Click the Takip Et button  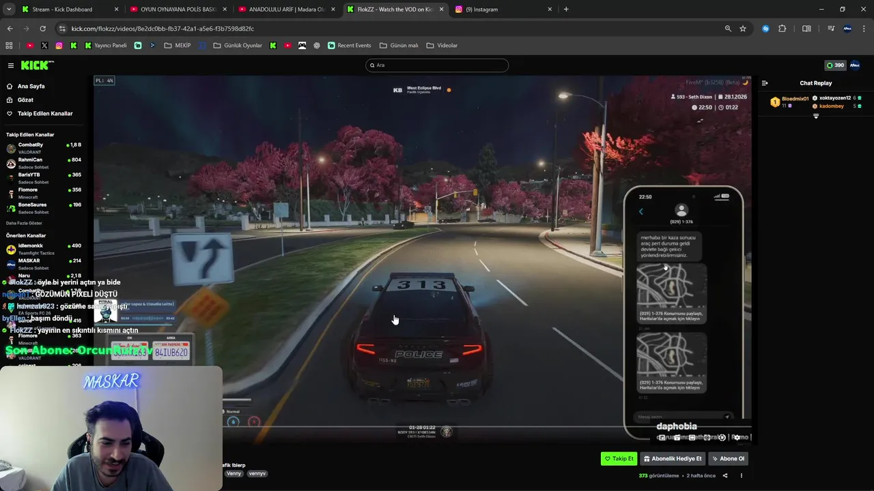point(619,459)
